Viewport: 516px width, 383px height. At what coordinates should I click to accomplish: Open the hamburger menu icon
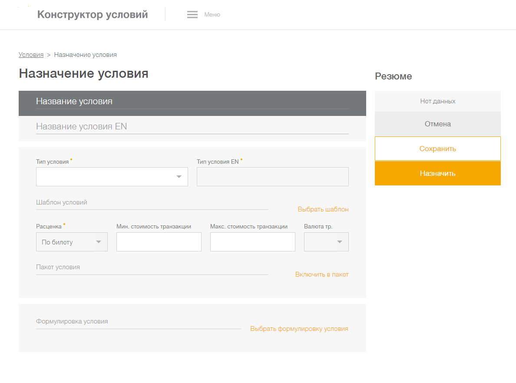192,14
